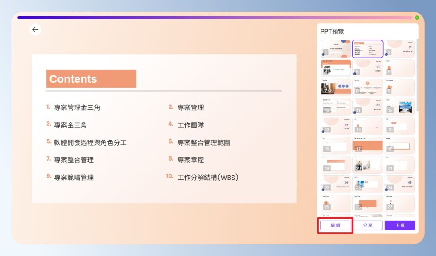The width and height of the screenshot is (436, 256).
Task: Select slide 5 thumbnail with 02 label
Action: [x=367, y=68]
